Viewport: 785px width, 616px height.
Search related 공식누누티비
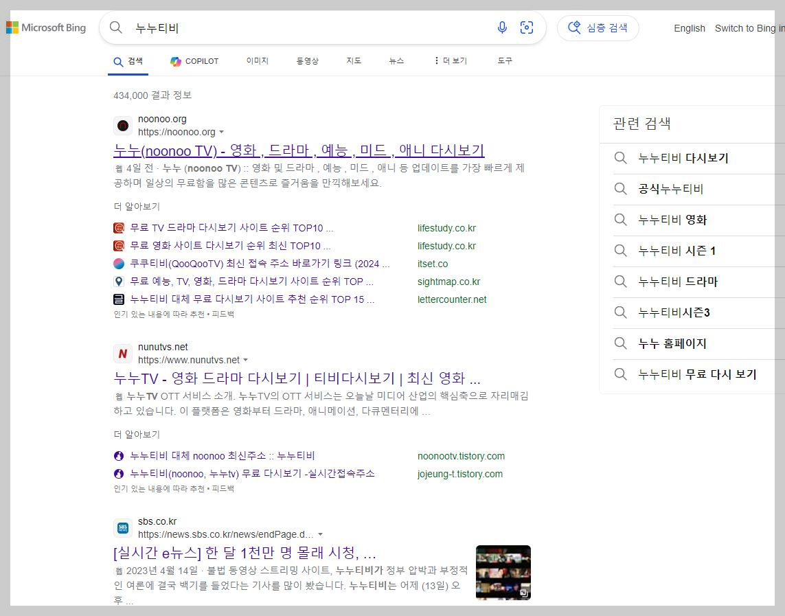(x=671, y=189)
